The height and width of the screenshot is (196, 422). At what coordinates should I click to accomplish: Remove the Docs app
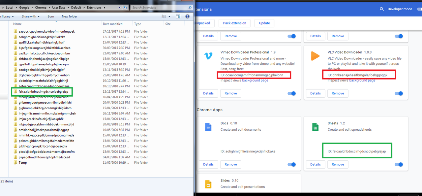click(231, 164)
